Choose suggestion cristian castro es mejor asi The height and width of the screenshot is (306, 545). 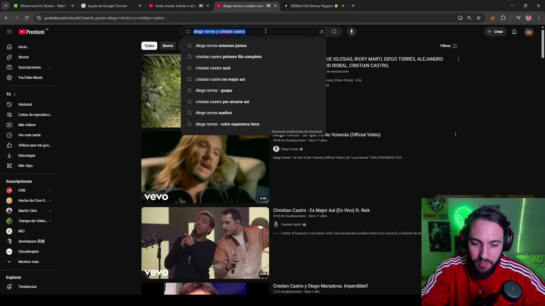[x=253, y=79]
